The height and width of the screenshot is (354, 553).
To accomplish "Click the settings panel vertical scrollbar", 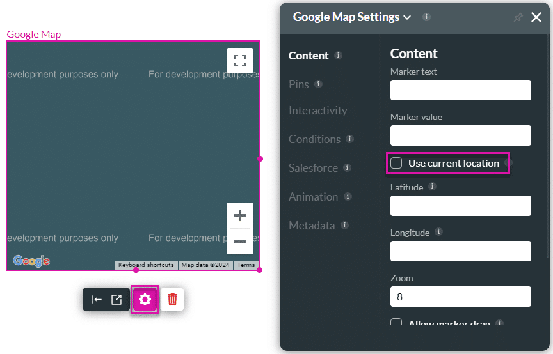I will click(547, 146).
